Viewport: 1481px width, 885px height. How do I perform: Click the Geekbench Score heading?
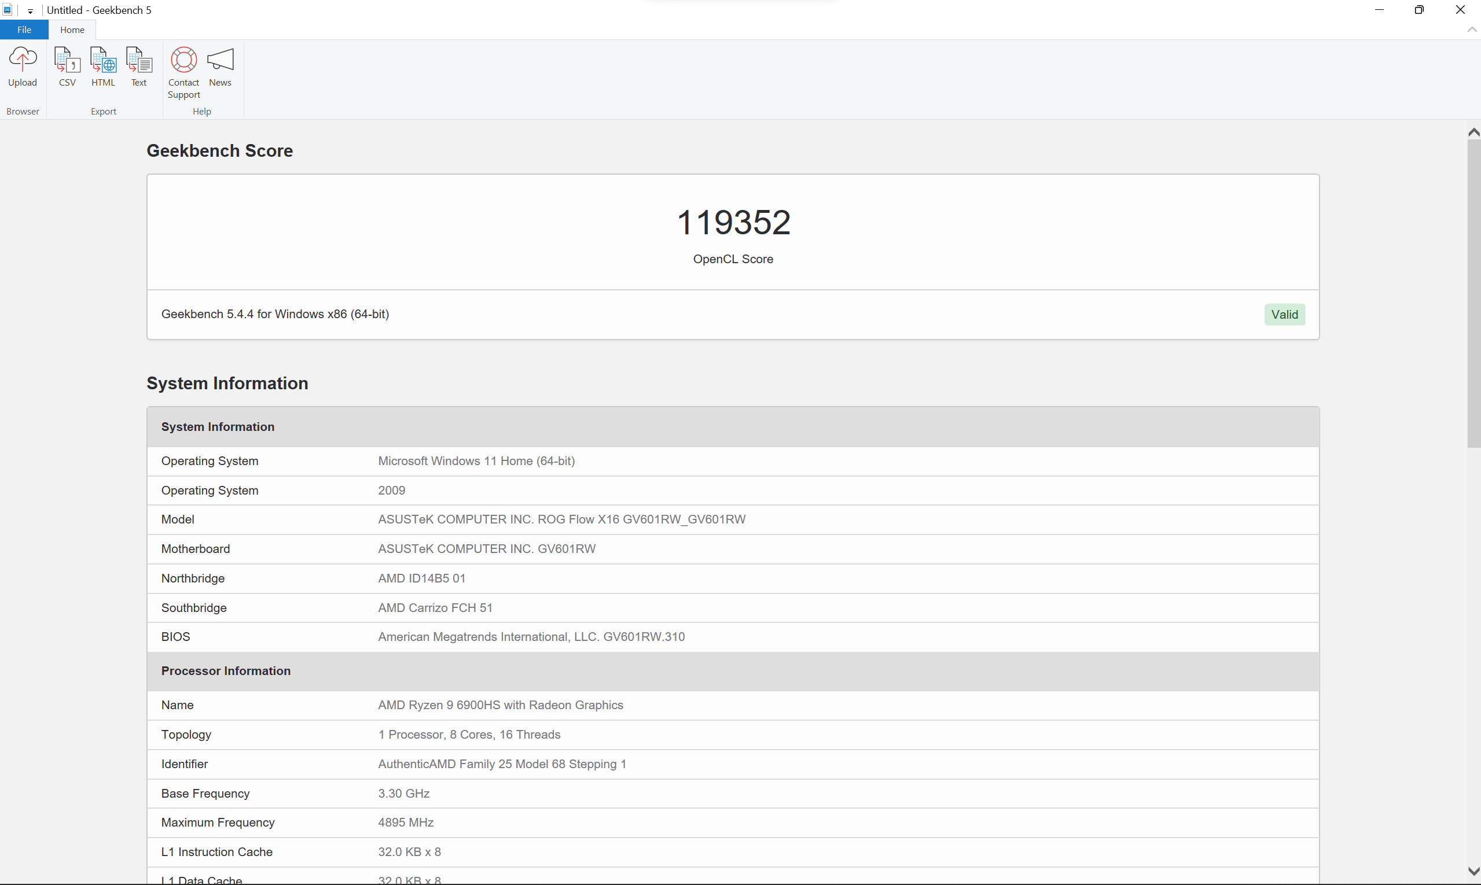(219, 151)
